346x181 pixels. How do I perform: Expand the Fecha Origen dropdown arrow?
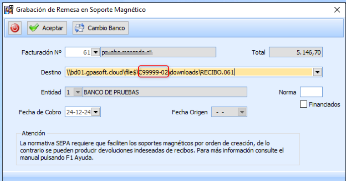pyautogui.click(x=242, y=112)
